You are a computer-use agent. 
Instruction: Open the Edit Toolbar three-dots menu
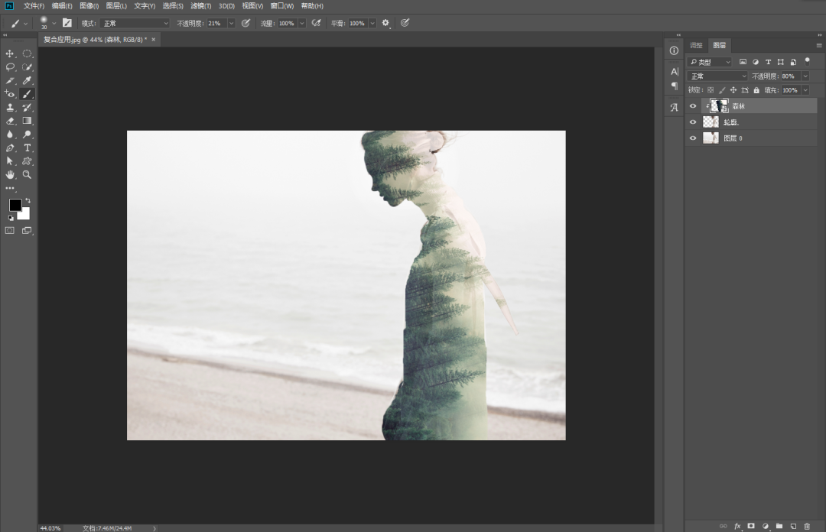(x=9, y=188)
